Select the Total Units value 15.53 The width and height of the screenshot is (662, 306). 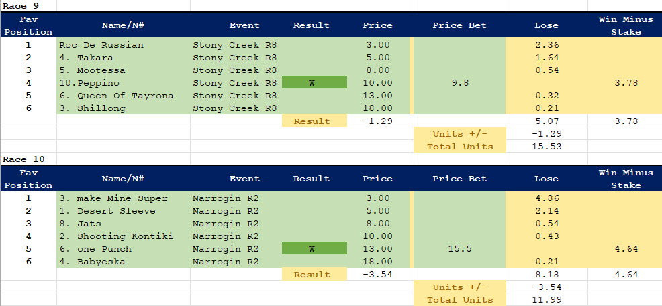[x=546, y=147]
